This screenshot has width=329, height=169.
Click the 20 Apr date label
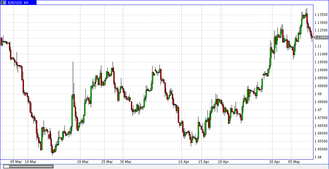point(223,162)
